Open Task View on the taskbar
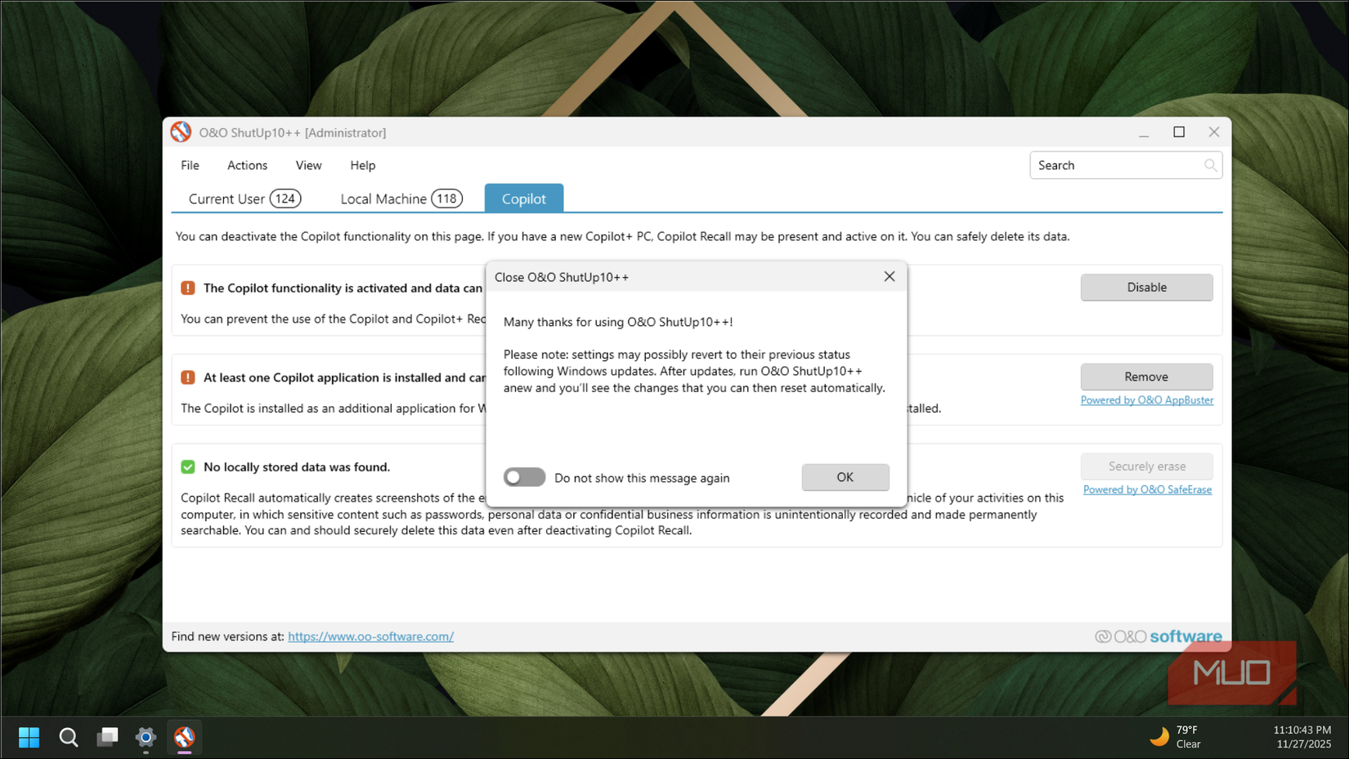 click(107, 738)
